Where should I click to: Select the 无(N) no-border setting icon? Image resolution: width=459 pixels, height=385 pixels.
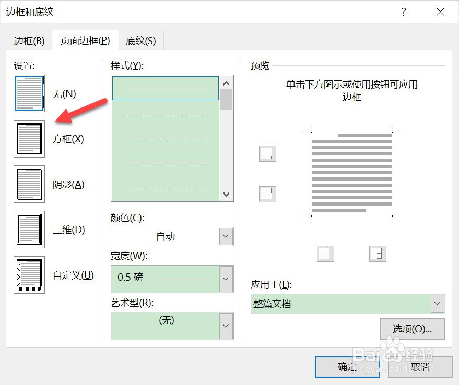tap(29, 93)
